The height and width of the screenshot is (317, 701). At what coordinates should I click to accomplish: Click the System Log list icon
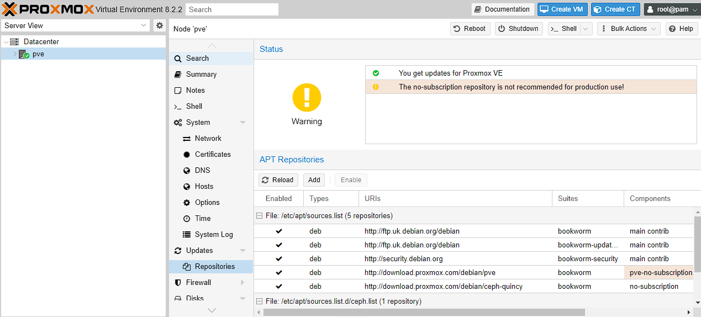click(x=187, y=235)
